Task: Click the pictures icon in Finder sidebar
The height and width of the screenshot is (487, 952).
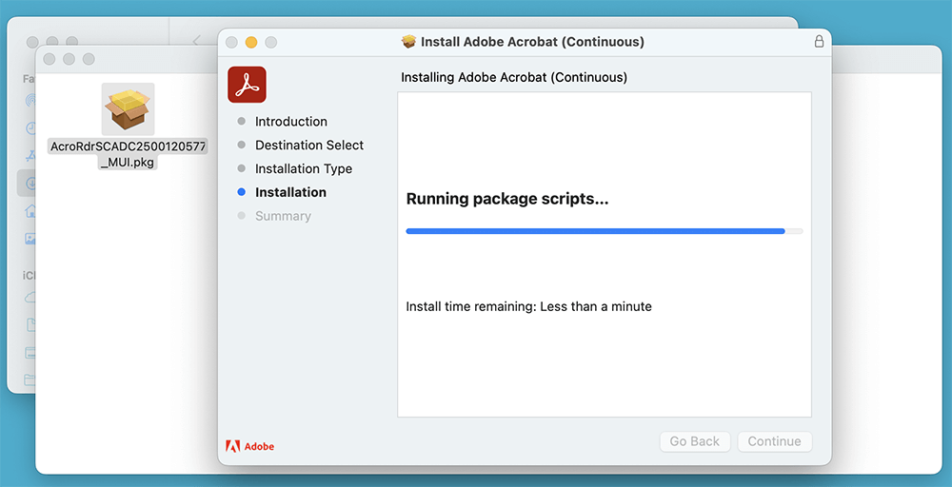Action: 30,239
